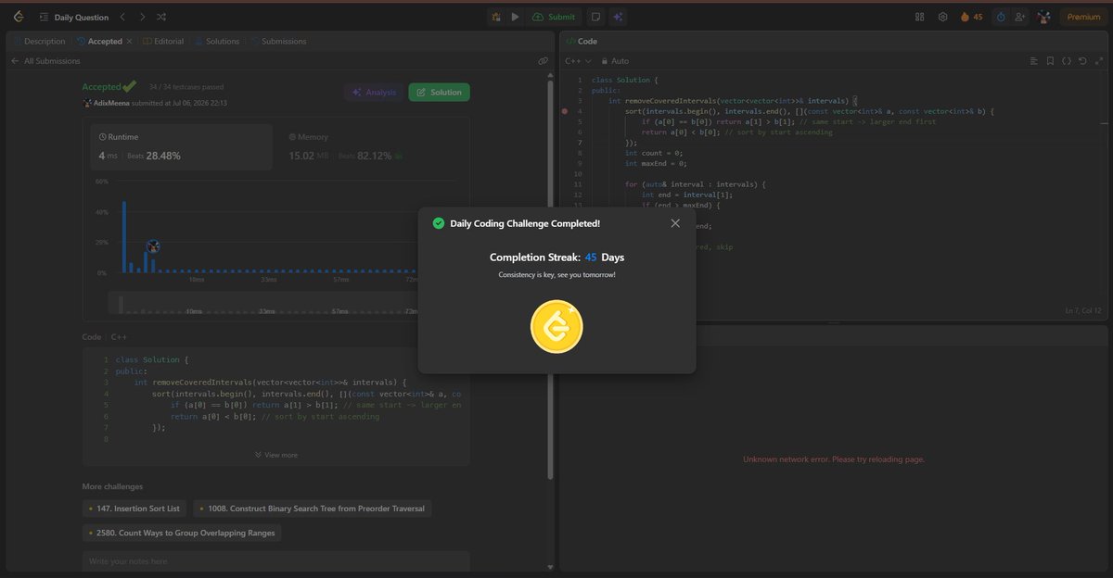The height and width of the screenshot is (578, 1113).
Task: Select the Accepted tab
Action: (99, 41)
